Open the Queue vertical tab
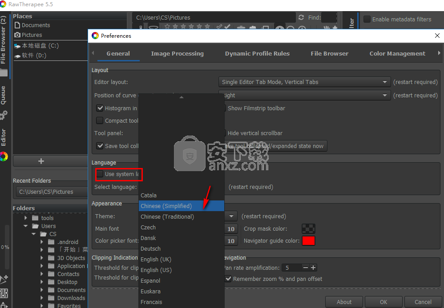Image resolution: width=444 pixels, height=308 pixels. [x=3, y=95]
